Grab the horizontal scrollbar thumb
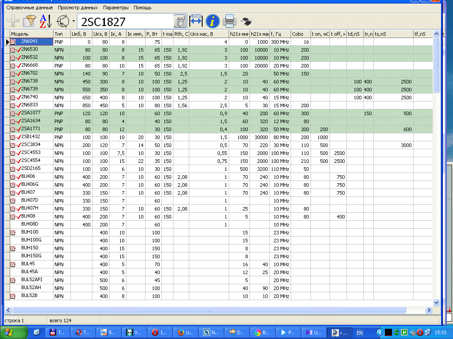The image size is (453, 339). [x=209, y=310]
